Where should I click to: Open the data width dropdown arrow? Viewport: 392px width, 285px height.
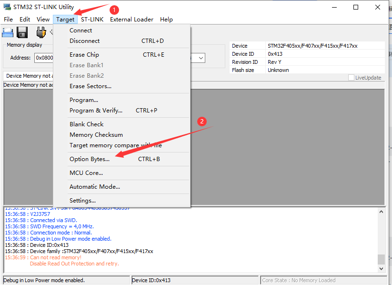[x=201, y=58]
